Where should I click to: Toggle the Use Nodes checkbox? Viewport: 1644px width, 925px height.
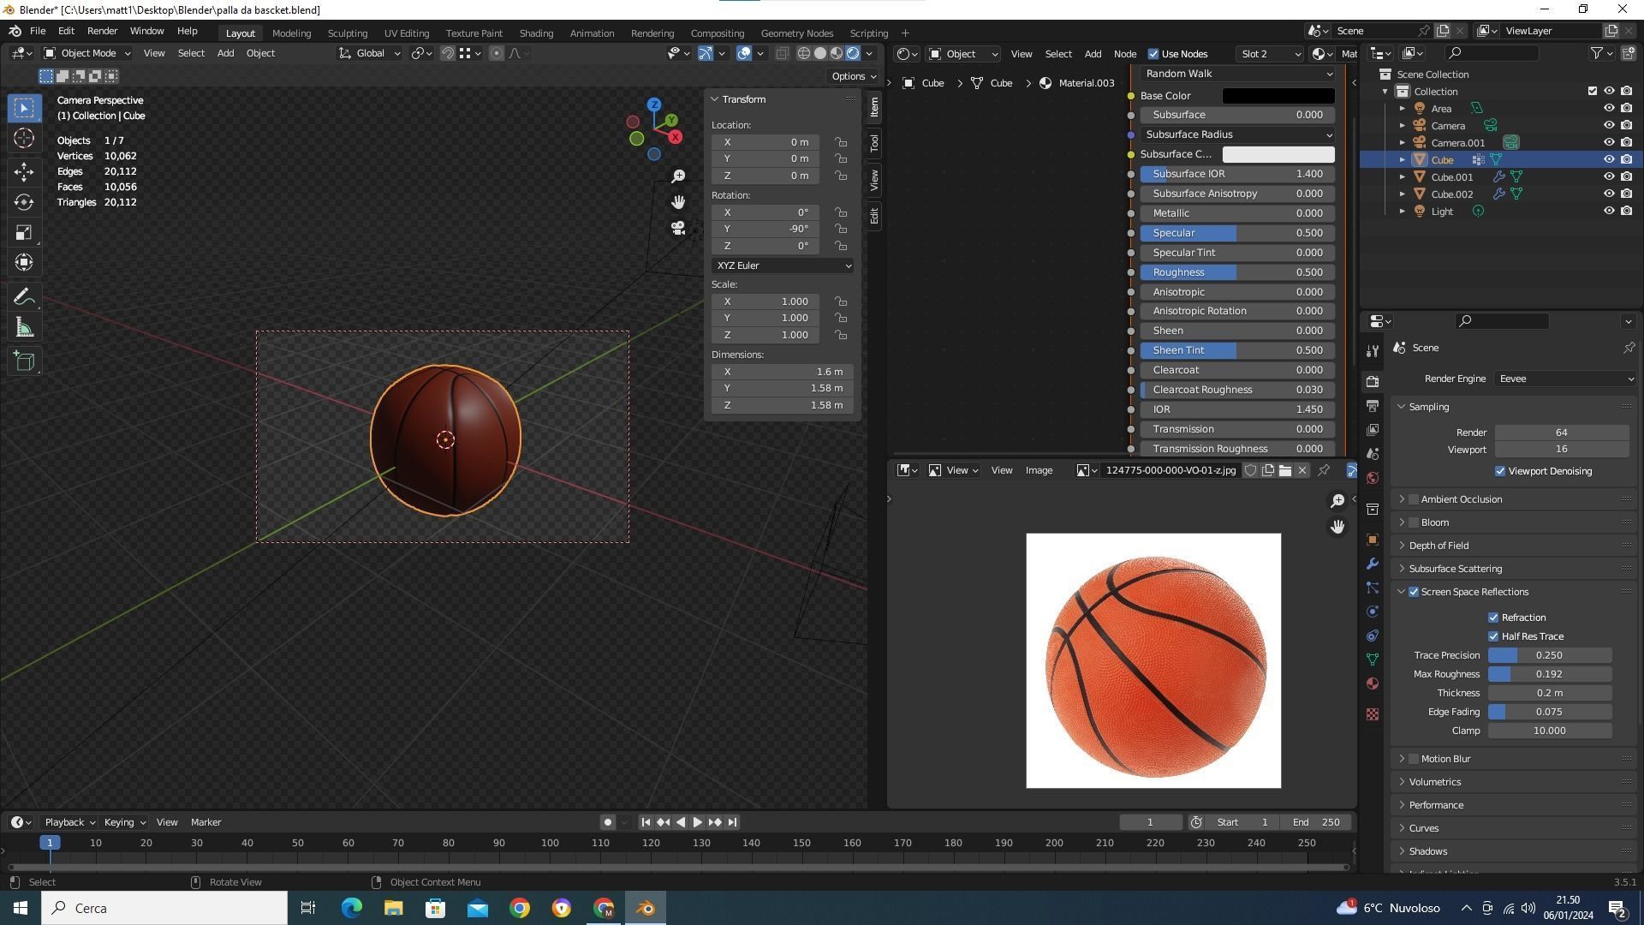[1153, 54]
